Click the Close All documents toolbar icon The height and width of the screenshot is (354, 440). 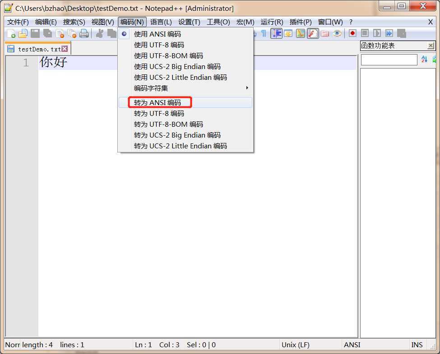(72, 34)
